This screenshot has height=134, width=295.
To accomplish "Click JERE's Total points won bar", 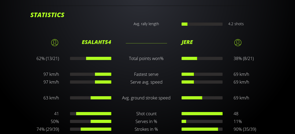I will pyautogui.click(x=202, y=58).
